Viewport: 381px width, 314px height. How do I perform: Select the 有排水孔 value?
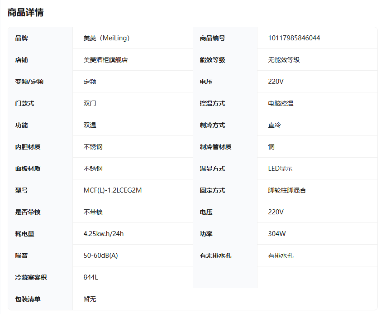[281, 256]
